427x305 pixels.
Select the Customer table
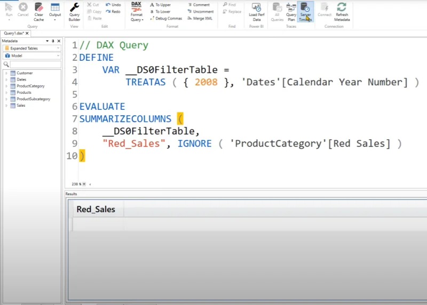[21, 73]
